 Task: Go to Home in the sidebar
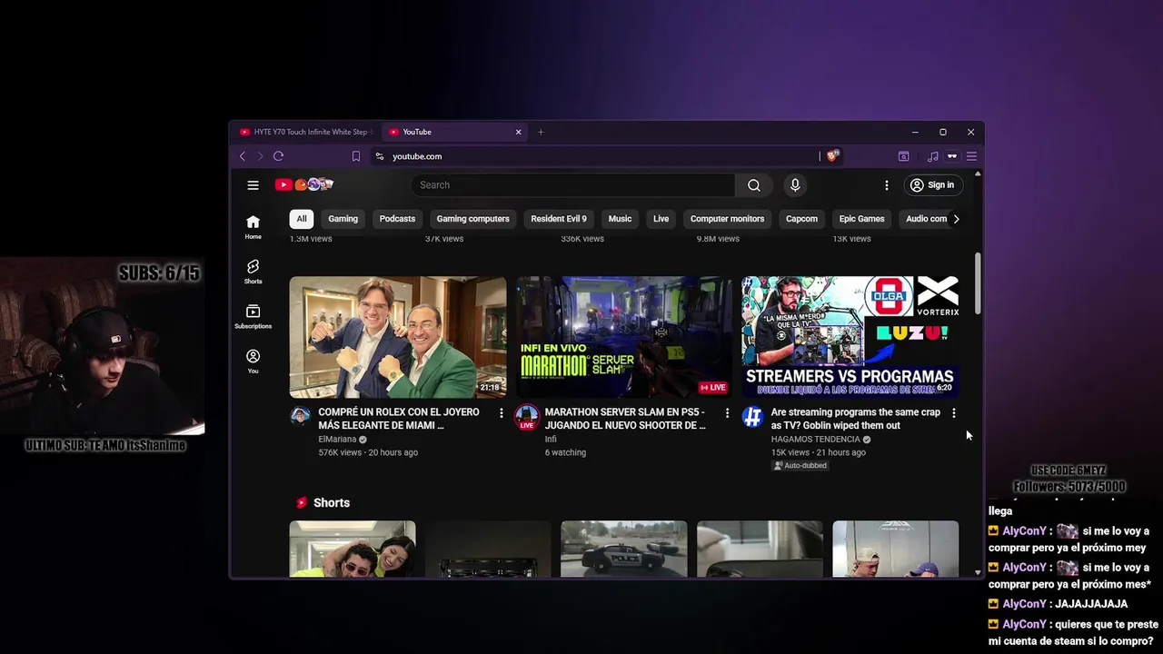tap(253, 227)
